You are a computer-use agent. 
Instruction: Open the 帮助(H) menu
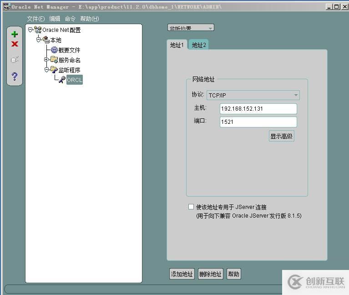90,19
